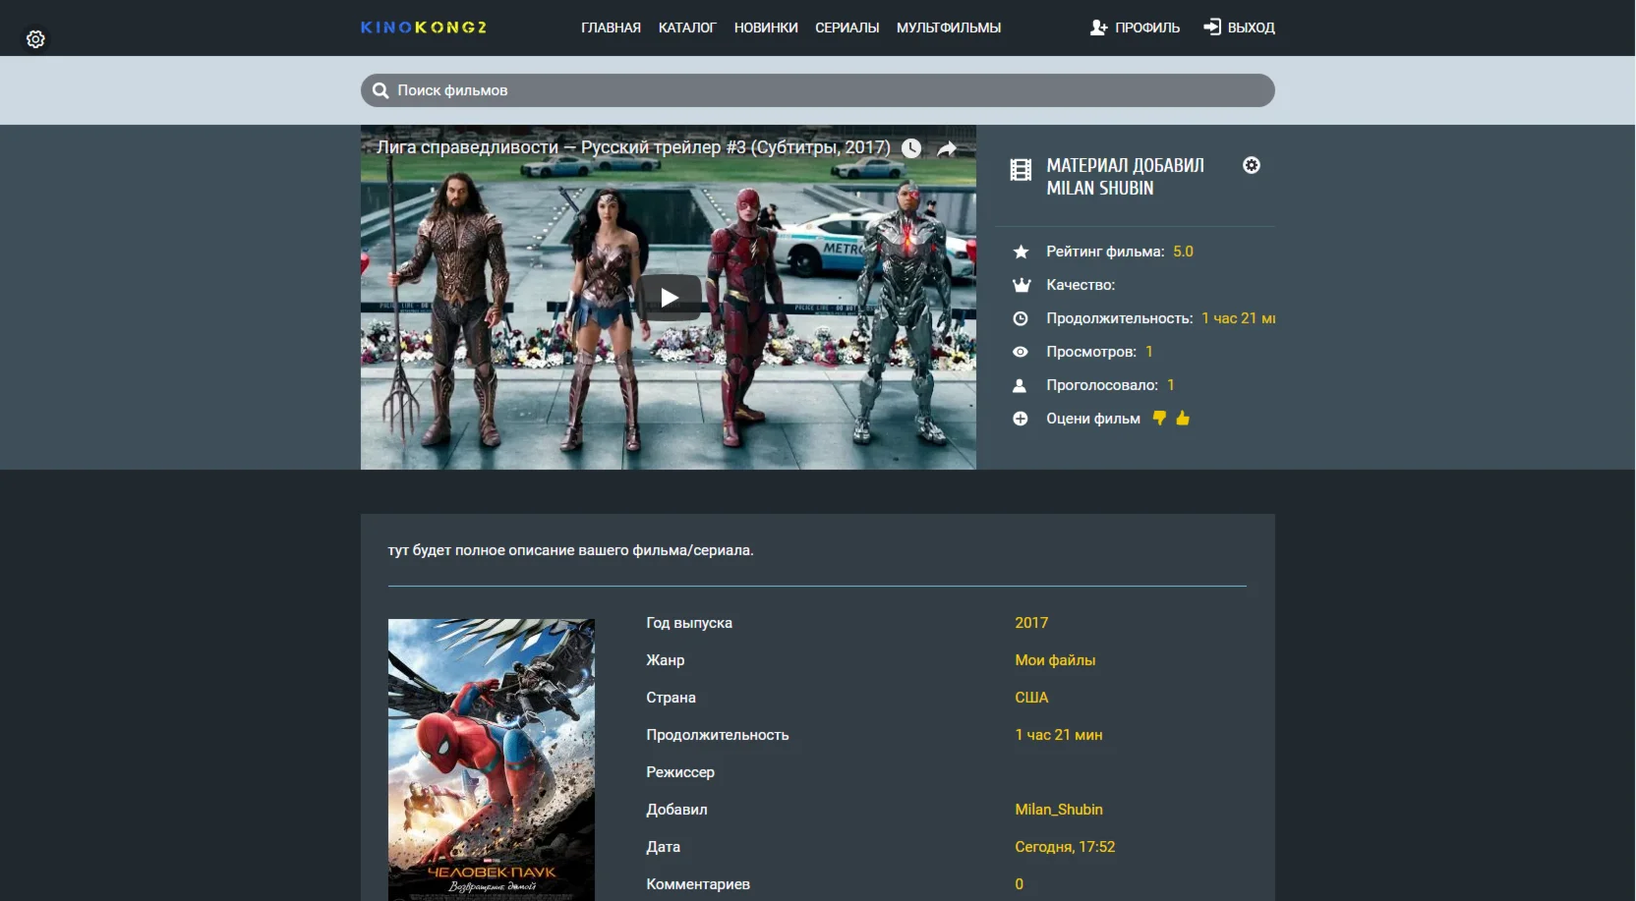The height and width of the screenshot is (901, 1636).
Task: Open the Мои файлы genre link
Action: pyautogui.click(x=1055, y=660)
